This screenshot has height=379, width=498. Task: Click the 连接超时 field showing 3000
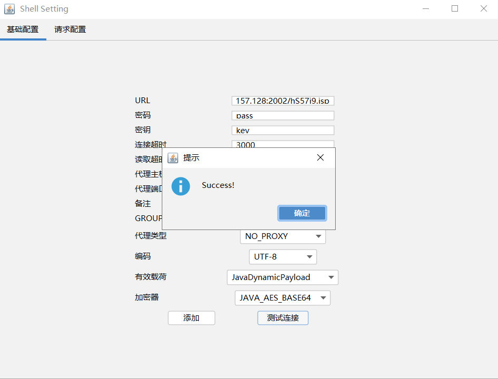[282, 144]
